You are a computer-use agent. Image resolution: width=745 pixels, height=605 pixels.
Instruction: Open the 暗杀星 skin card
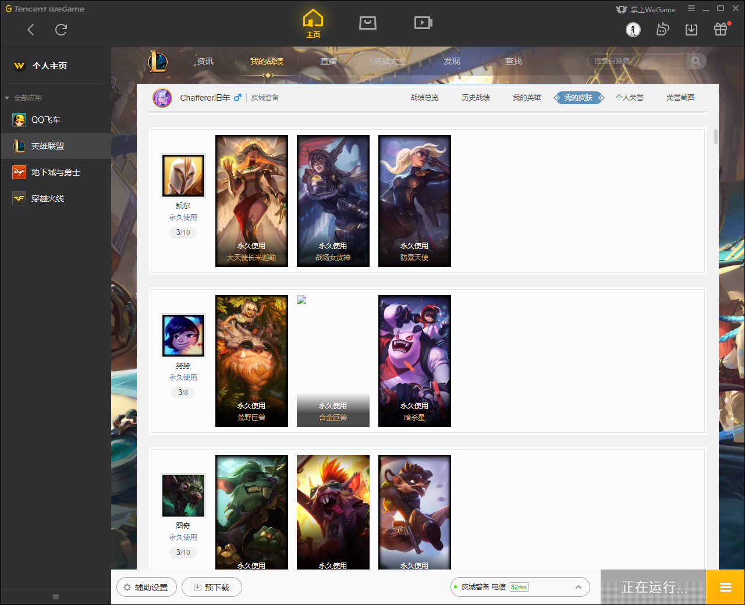click(414, 361)
